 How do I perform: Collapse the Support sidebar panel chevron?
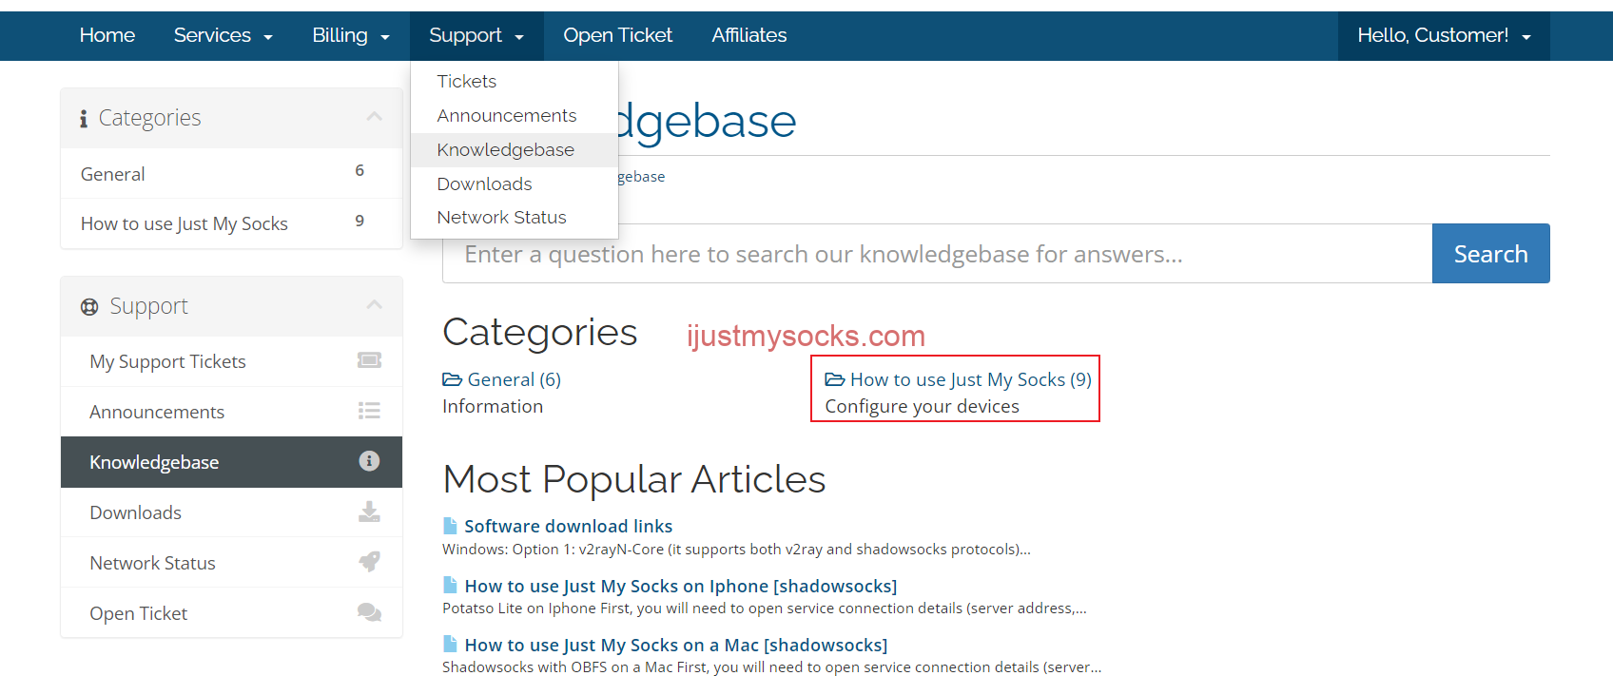(x=375, y=305)
